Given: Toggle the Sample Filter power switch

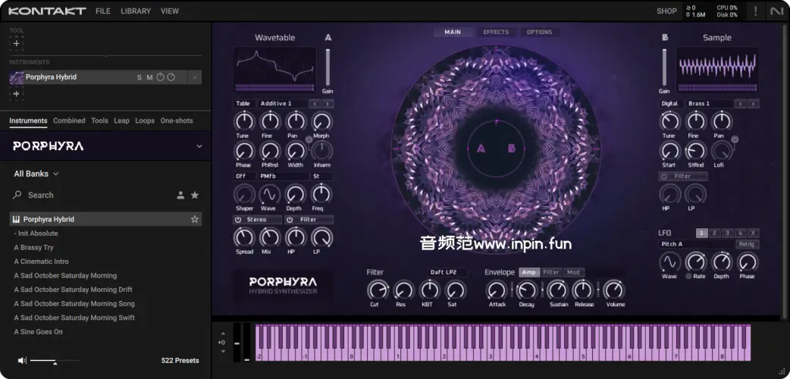Looking at the screenshot, I should click(665, 176).
